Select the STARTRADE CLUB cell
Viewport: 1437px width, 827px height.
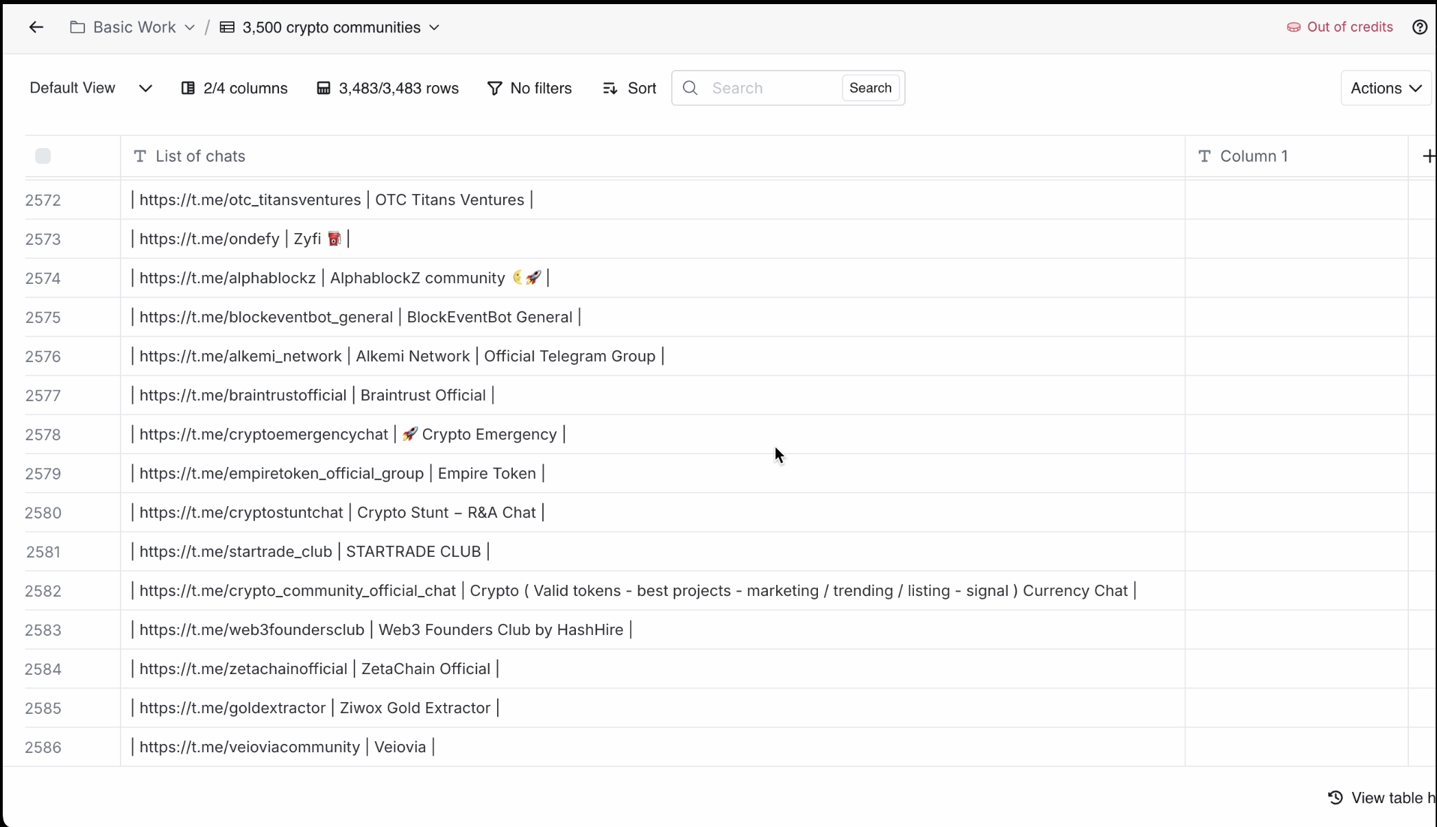(653, 552)
